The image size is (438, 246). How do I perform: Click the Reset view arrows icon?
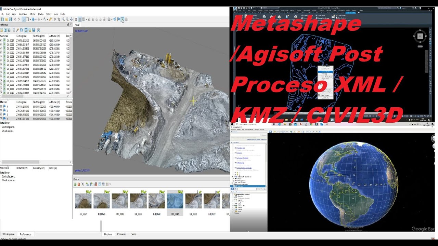[72, 19]
